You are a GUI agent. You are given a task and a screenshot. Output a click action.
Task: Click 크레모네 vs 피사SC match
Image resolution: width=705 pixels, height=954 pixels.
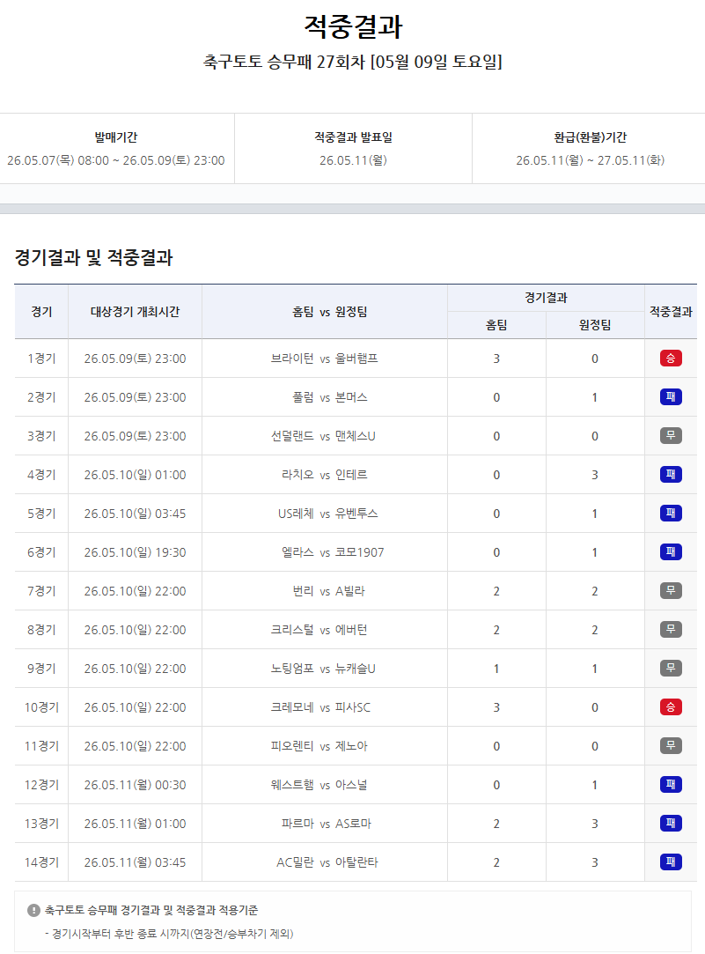[320, 707]
